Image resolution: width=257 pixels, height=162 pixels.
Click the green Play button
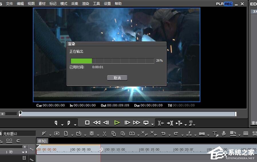click(x=117, y=123)
